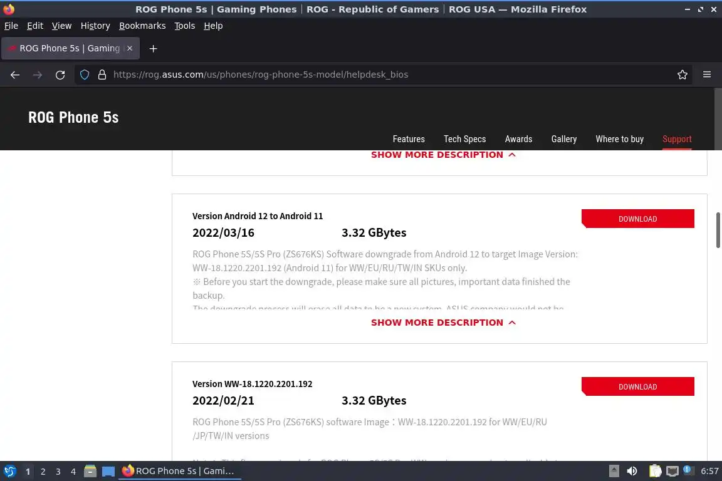Switch to workspace 1
This screenshot has width=722, height=481.
(28, 472)
